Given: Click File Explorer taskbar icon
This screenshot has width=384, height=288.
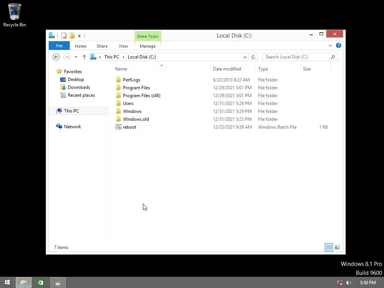Looking at the screenshot, I should tap(24, 283).
